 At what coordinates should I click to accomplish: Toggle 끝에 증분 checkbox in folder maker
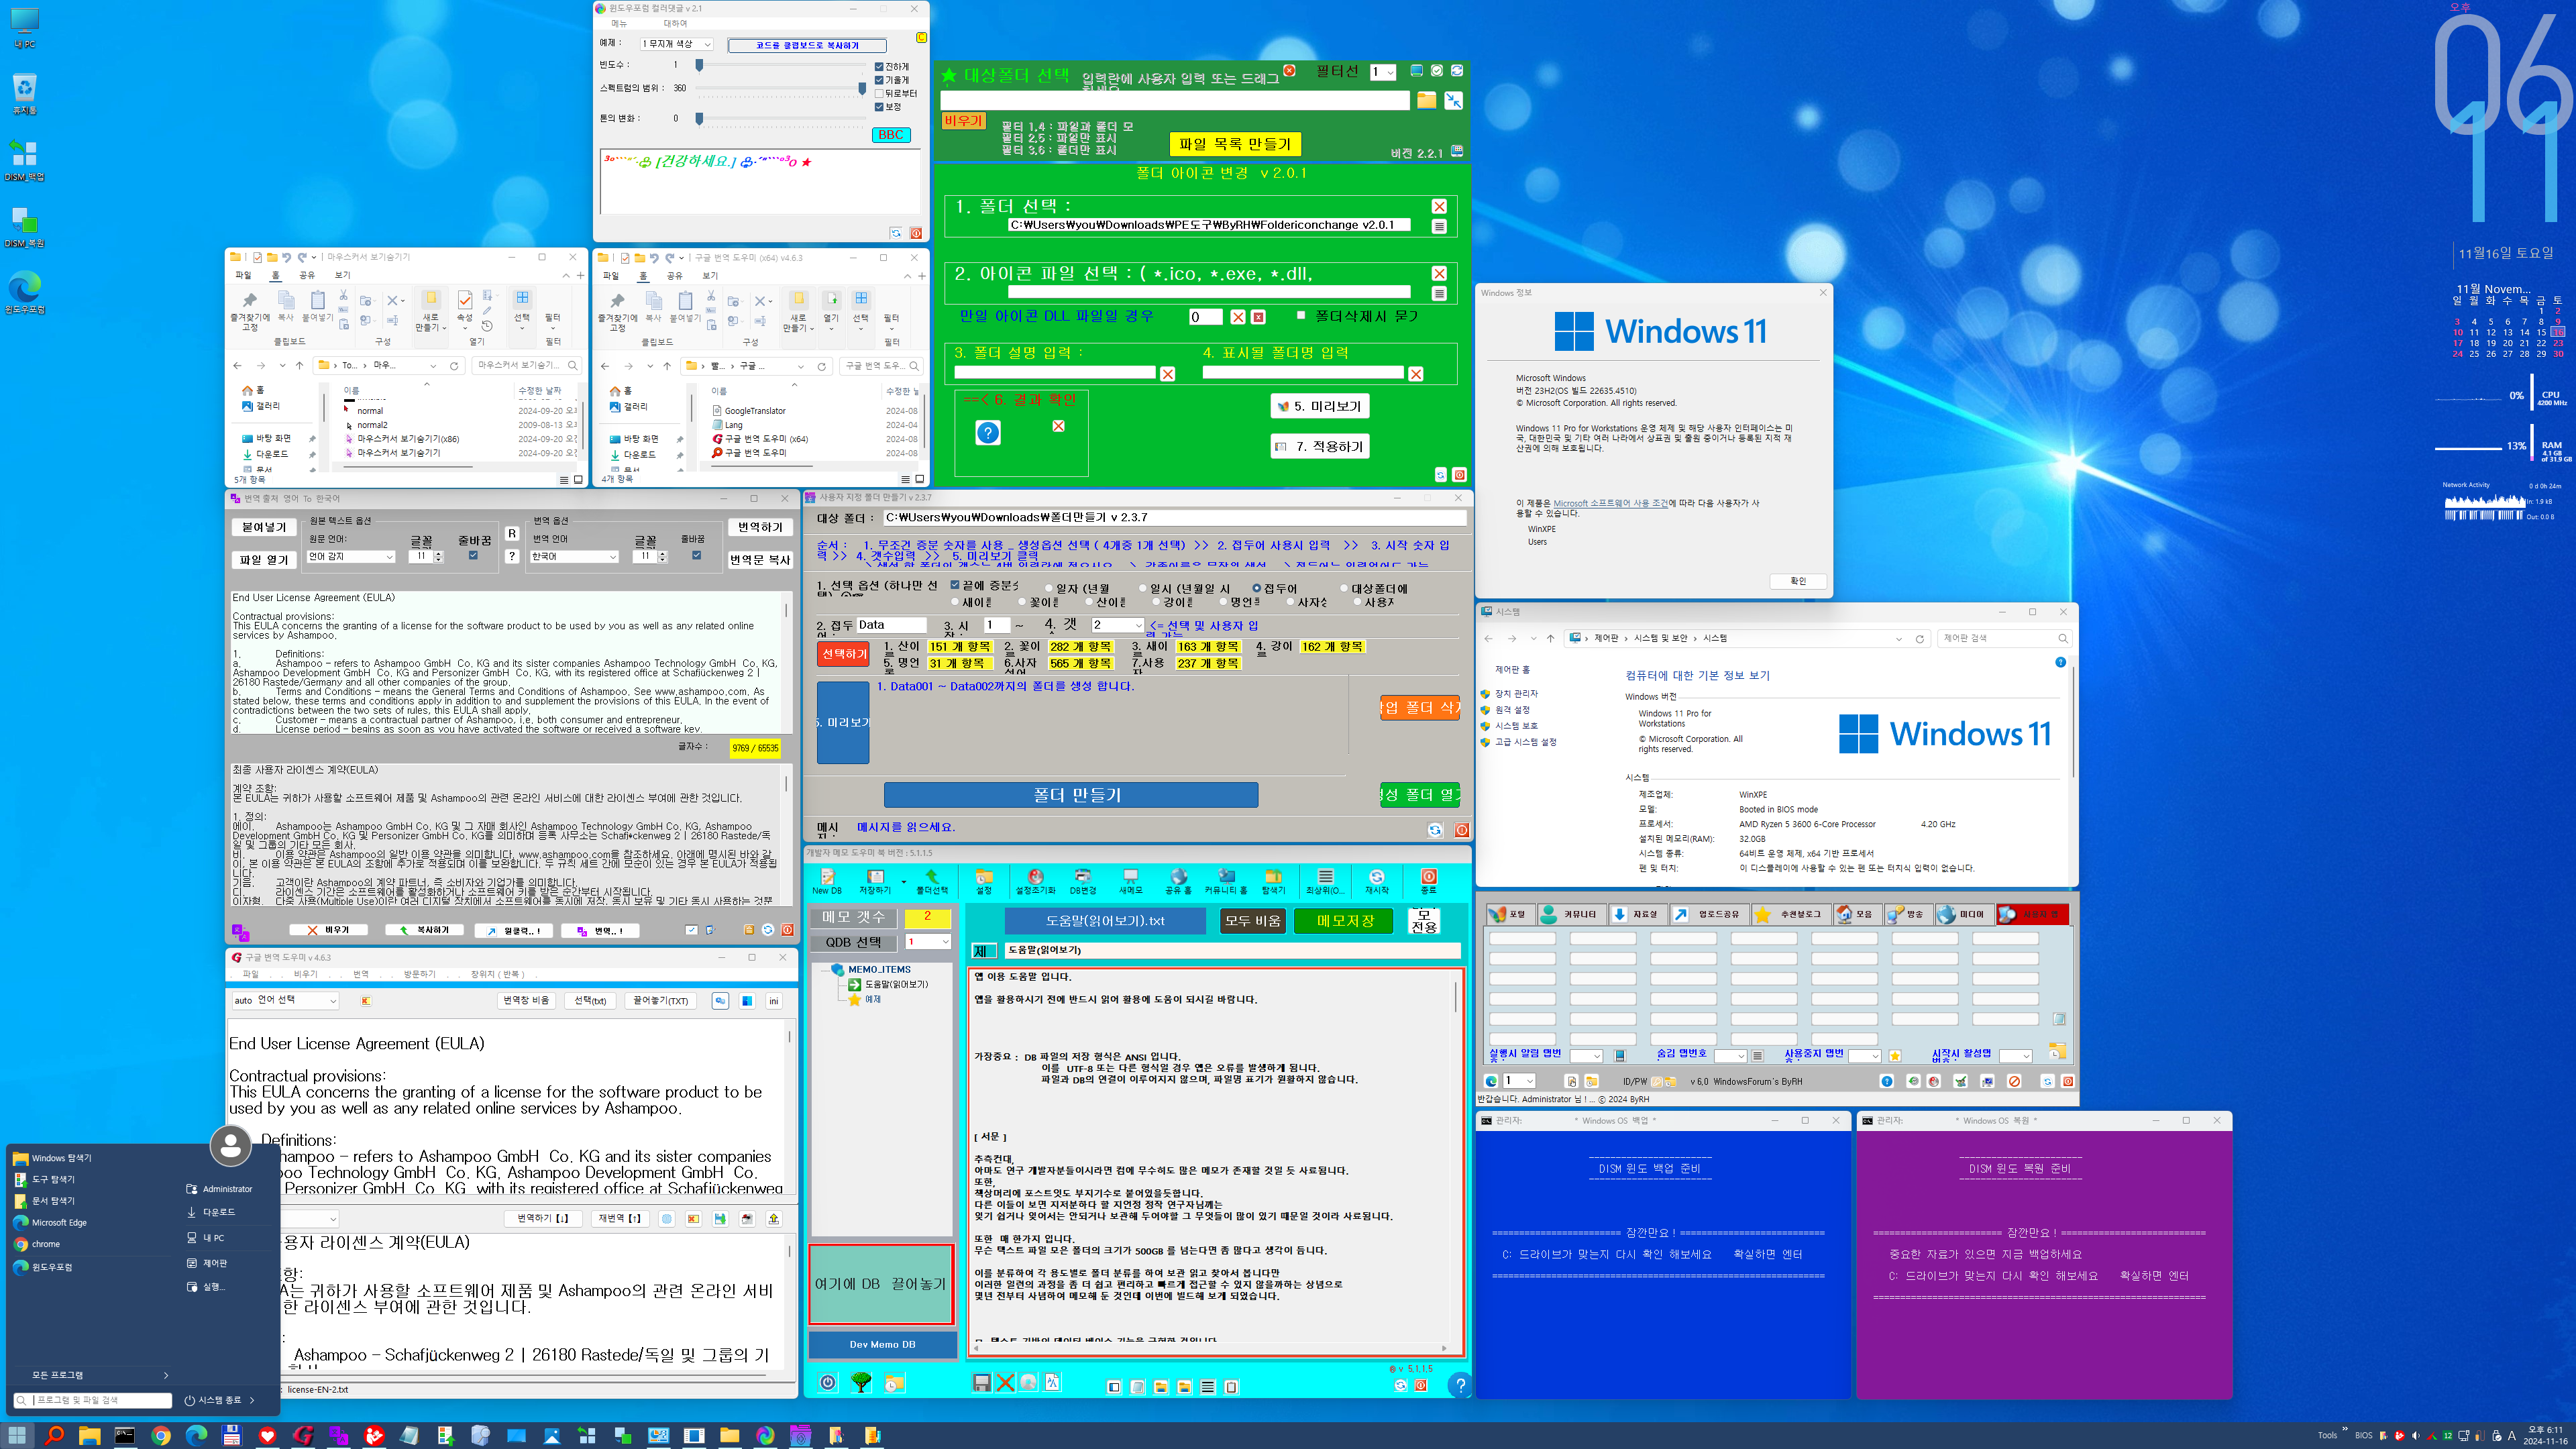point(955,585)
